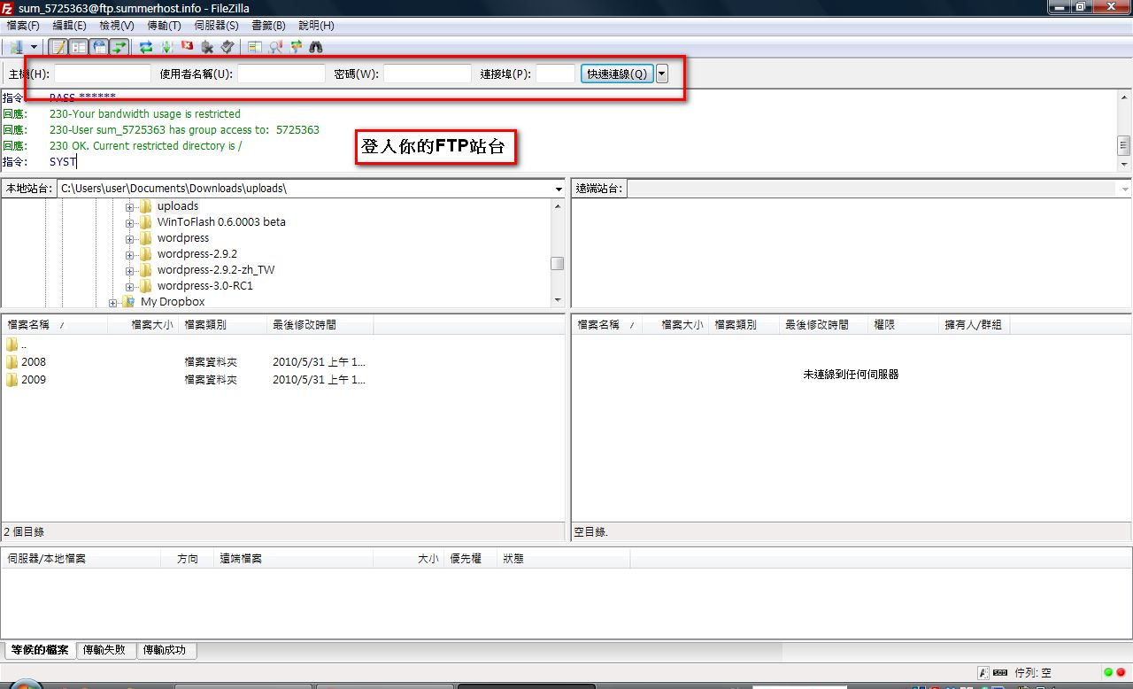Click the '230-Your bandwidth usage is restricted' log line
Viewport: 1133px width, 689px height.
(x=145, y=114)
